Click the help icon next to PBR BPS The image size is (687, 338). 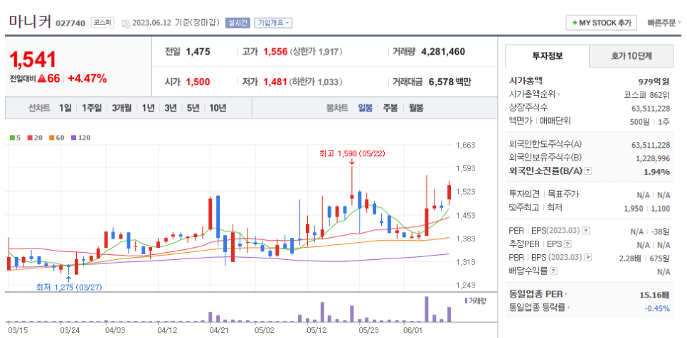coord(588,258)
